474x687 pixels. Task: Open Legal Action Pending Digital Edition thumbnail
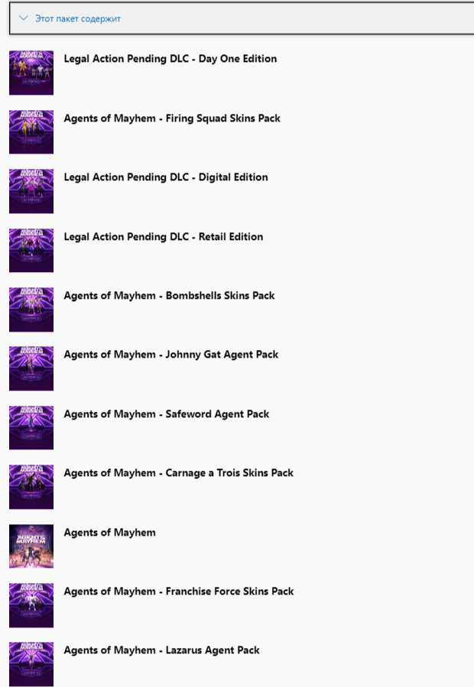[31, 191]
